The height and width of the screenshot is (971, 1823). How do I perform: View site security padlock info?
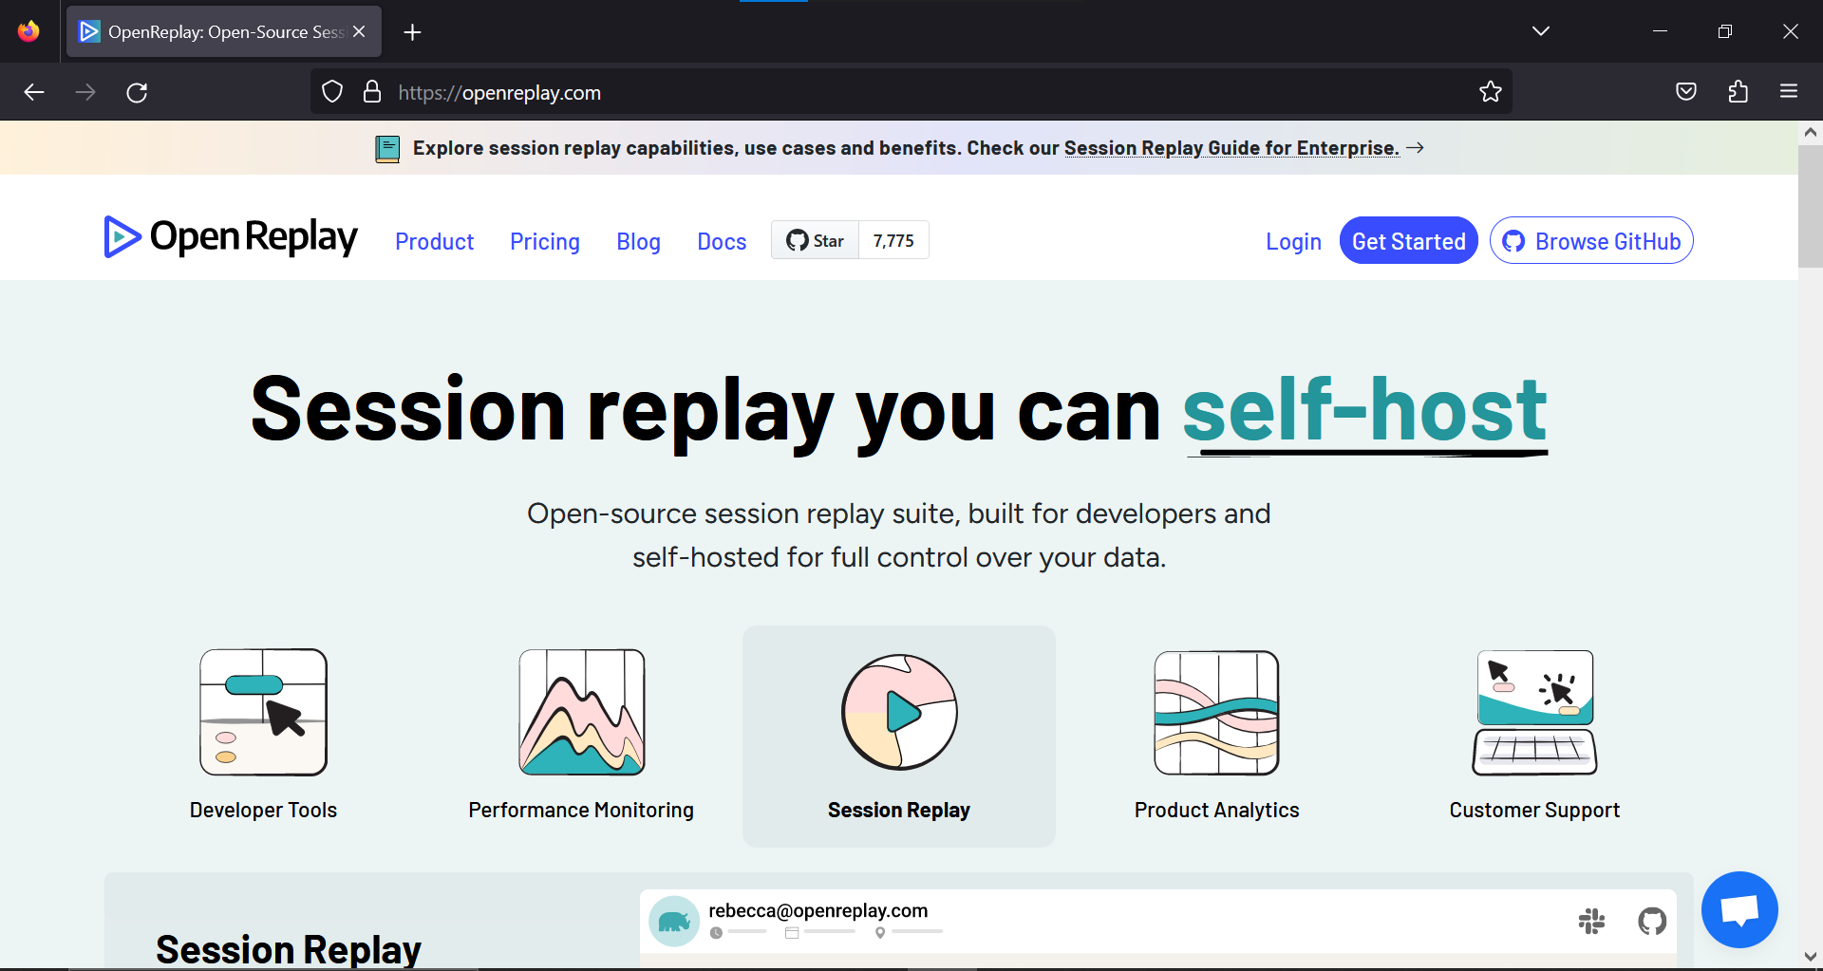click(372, 92)
